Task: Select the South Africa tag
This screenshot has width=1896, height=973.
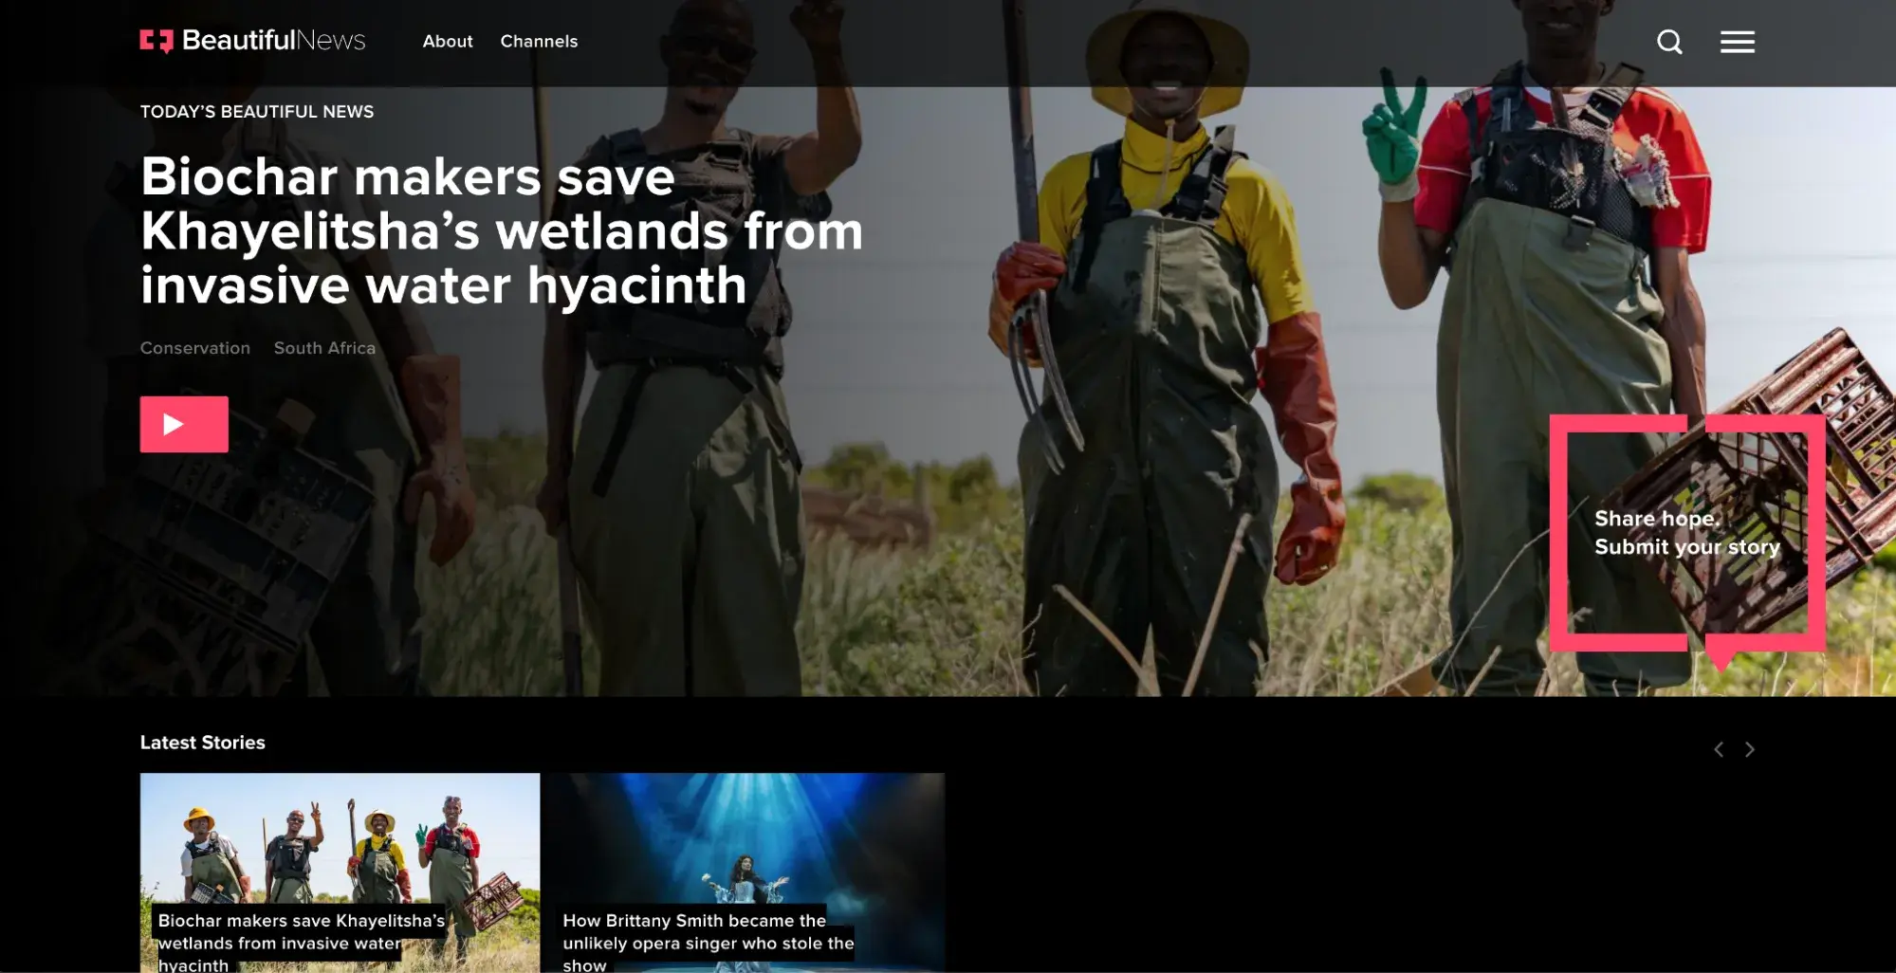Action: (x=324, y=348)
